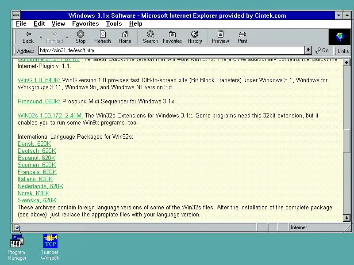
Task: Open the Edit menu
Action: tap(39, 24)
